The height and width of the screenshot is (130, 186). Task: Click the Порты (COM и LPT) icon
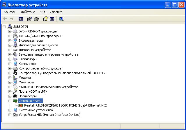pyautogui.click(x=15, y=91)
